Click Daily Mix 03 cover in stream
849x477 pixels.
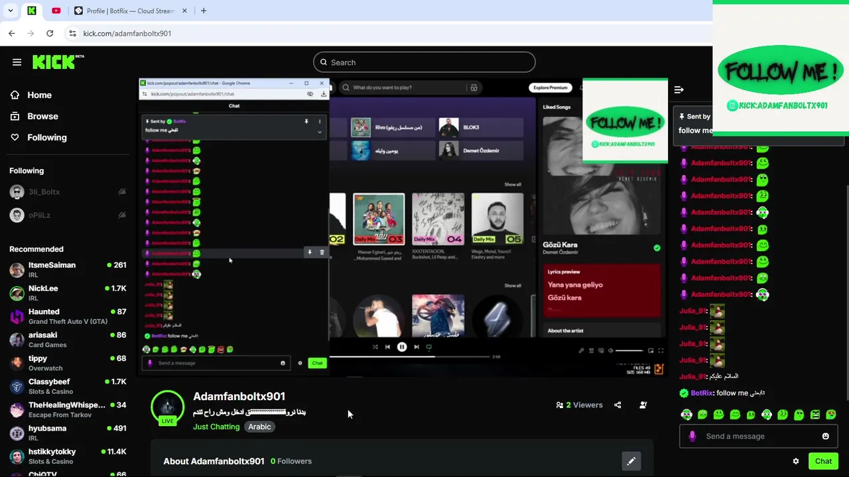point(379,219)
